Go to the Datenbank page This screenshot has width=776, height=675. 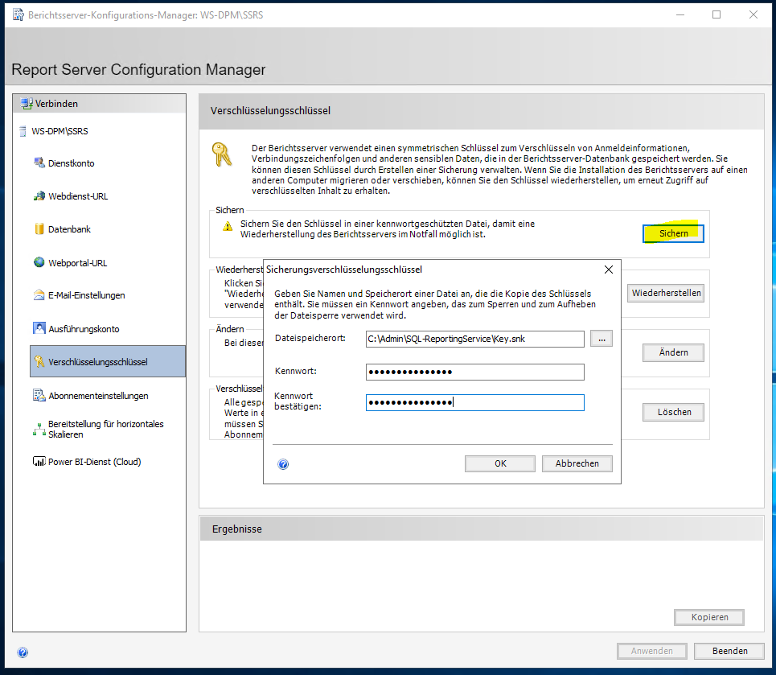(69, 228)
